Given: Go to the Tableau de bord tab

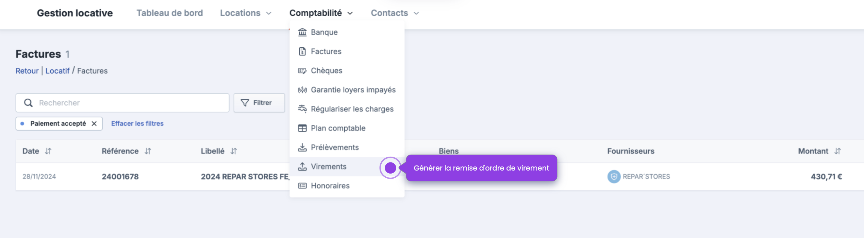Looking at the screenshot, I should point(169,13).
